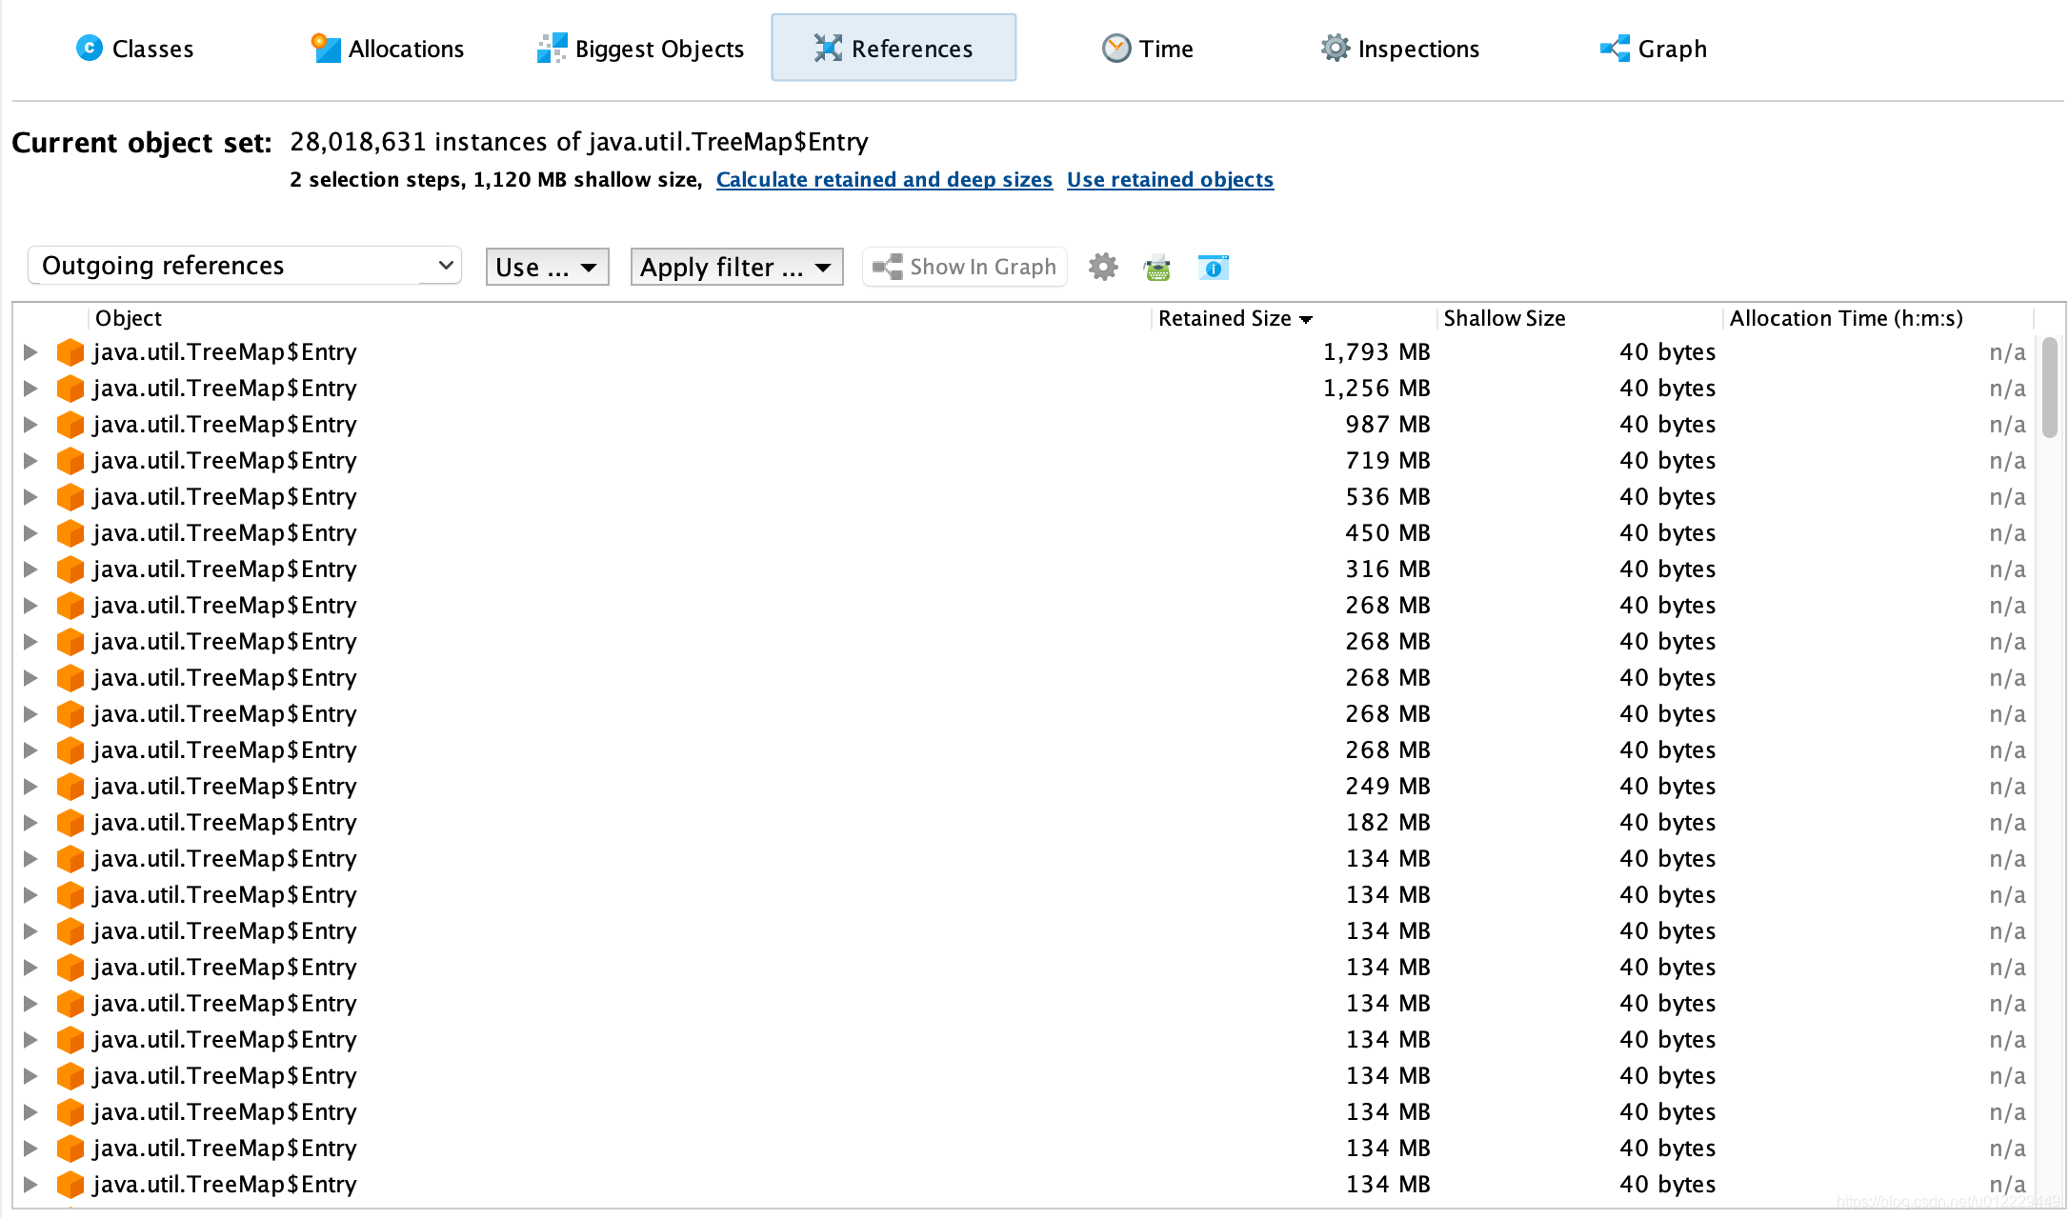Click the vertical scrollbar thumb of table
2069x1219 pixels.
(2049, 386)
